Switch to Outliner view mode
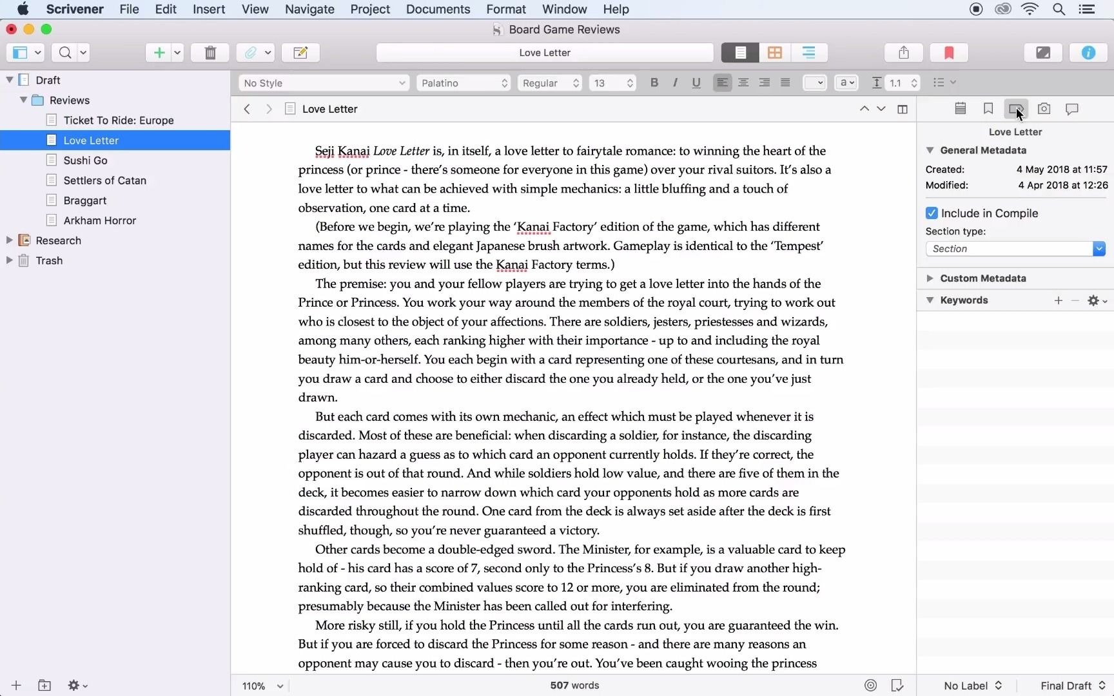The image size is (1114, 696). 809,53
